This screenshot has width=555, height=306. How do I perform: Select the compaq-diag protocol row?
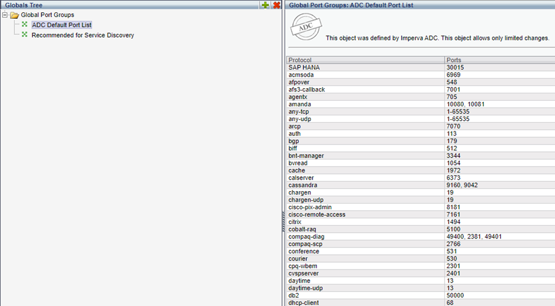click(x=421, y=237)
